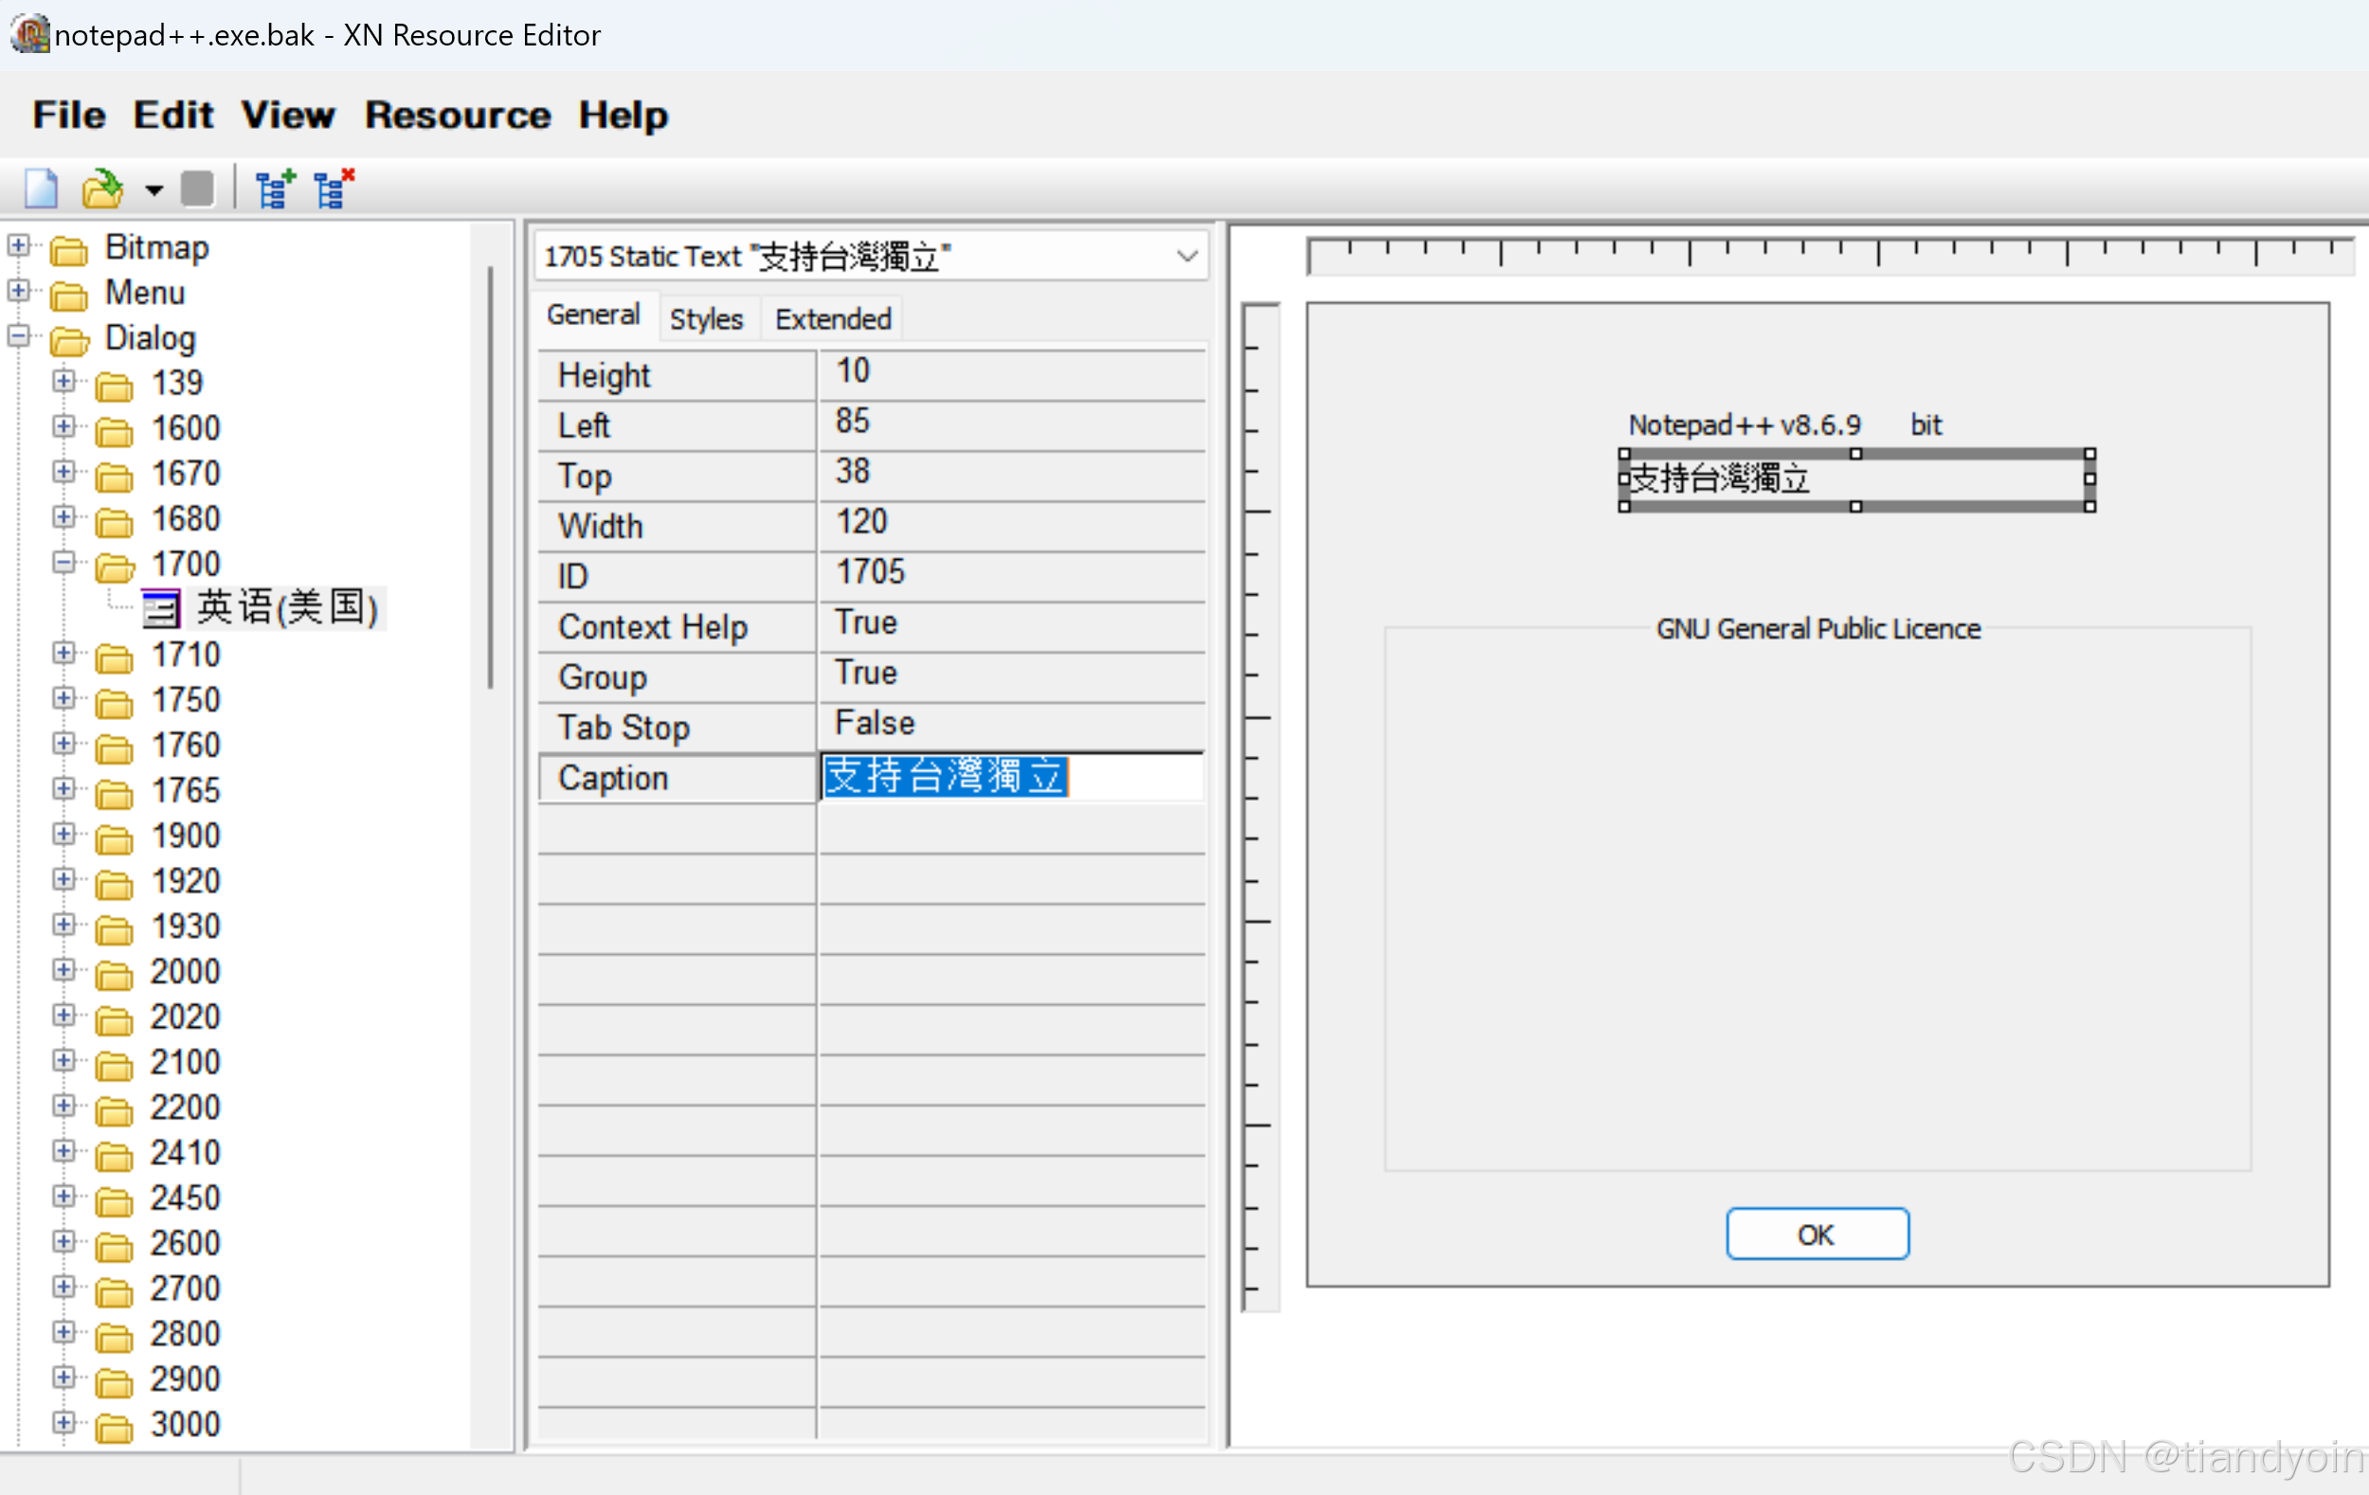The width and height of the screenshot is (2369, 1495).
Task: Select the 支持台灣獨立 static text in preview
Action: [x=1855, y=480]
